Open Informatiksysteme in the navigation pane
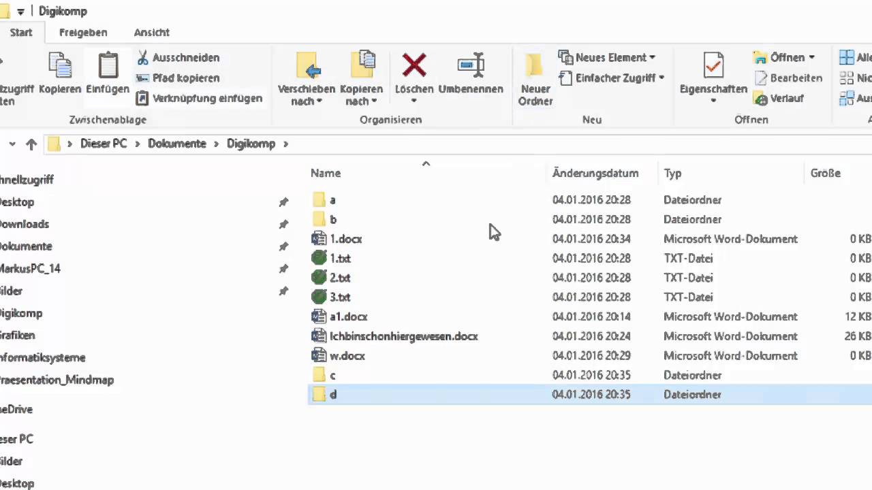The height and width of the screenshot is (490, 872). pos(42,357)
